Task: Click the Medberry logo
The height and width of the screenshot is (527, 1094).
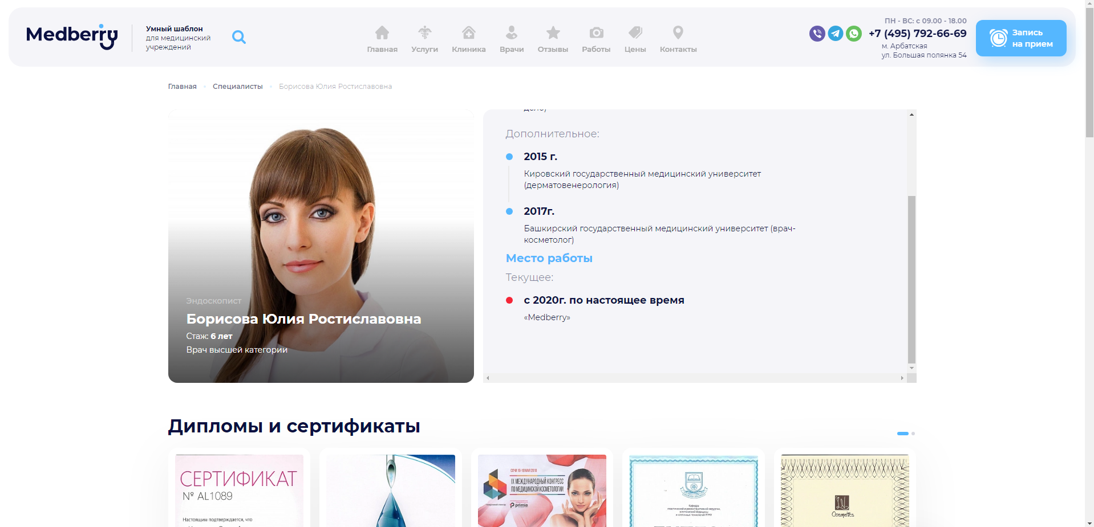Action: [x=72, y=36]
